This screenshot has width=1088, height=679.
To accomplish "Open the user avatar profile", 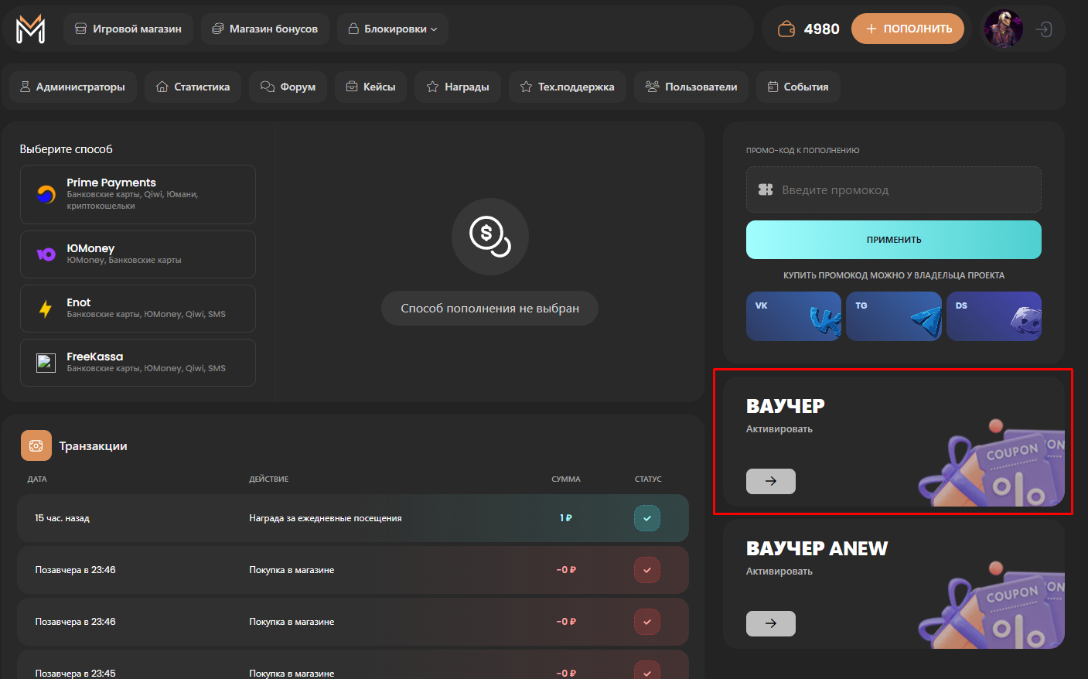I will (x=1003, y=29).
